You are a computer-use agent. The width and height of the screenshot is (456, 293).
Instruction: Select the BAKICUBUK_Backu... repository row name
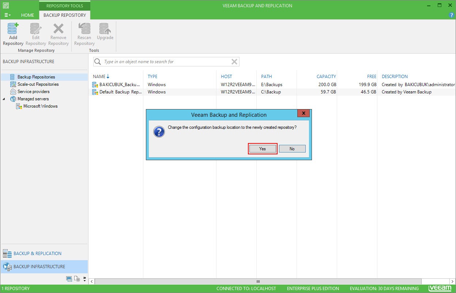coord(120,85)
